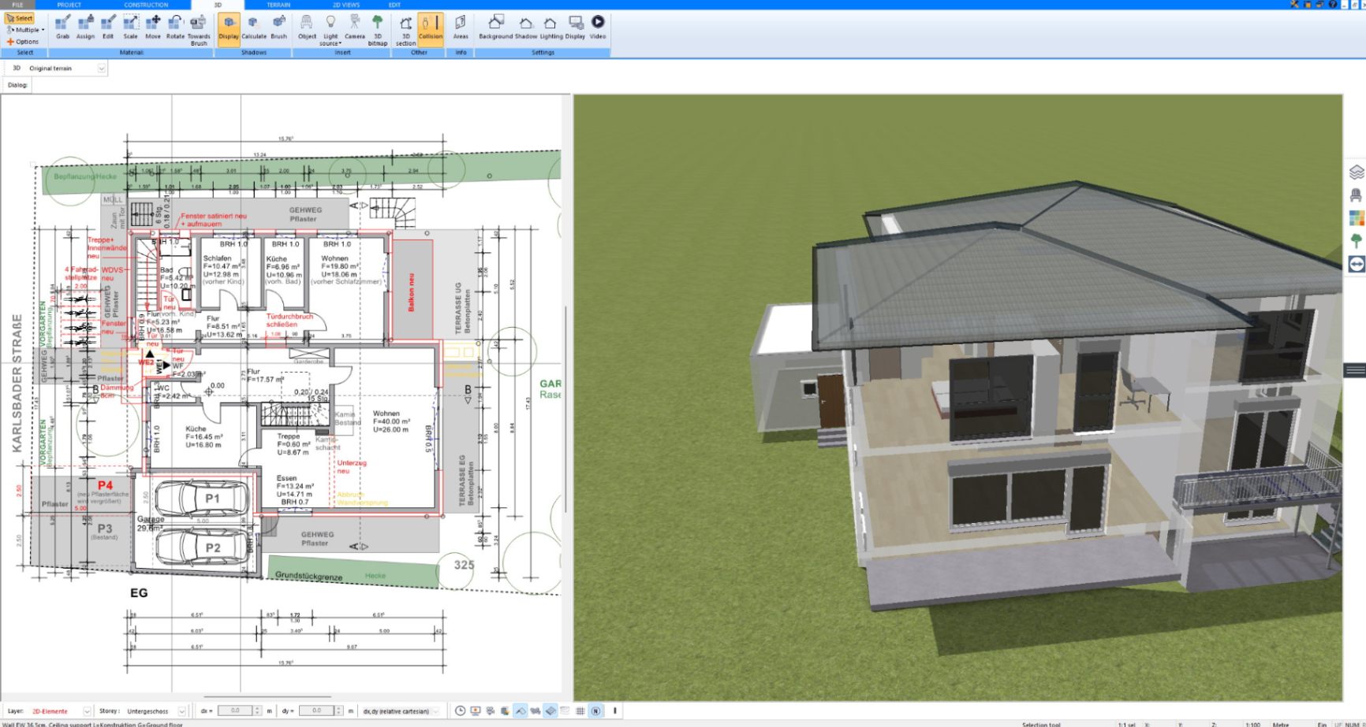Open Areas info
The image size is (1366, 727).
pos(461,28)
